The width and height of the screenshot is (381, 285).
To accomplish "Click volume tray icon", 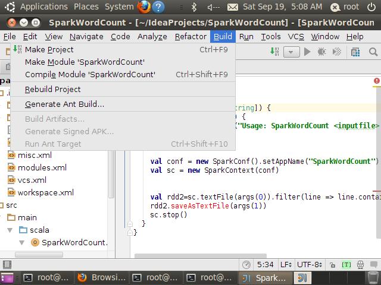I will click(213, 7).
